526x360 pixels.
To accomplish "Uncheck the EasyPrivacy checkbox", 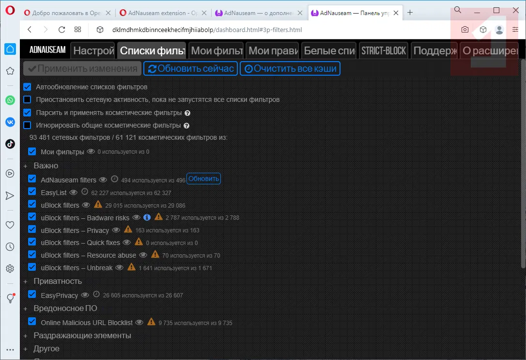I will 32,295.
